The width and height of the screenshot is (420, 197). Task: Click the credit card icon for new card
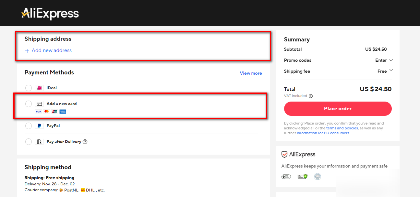click(x=39, y=104)
